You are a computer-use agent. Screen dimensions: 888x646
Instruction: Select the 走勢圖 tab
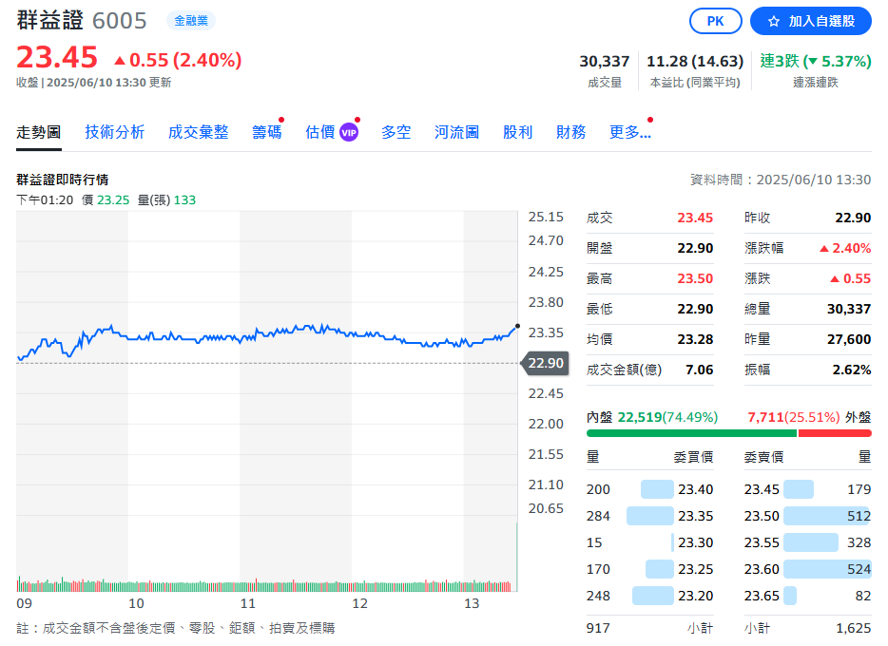39,132
